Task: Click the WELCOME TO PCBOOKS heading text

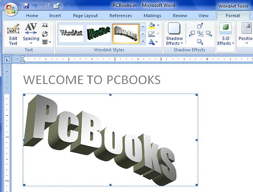Action: point(92,80)
